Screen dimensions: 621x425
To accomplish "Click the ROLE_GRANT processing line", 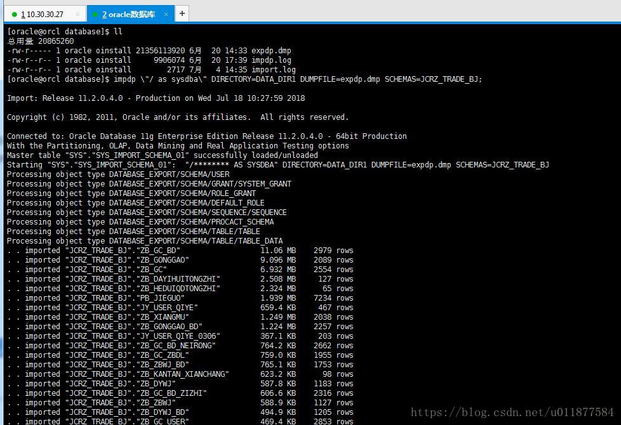I will pos(131,193).
